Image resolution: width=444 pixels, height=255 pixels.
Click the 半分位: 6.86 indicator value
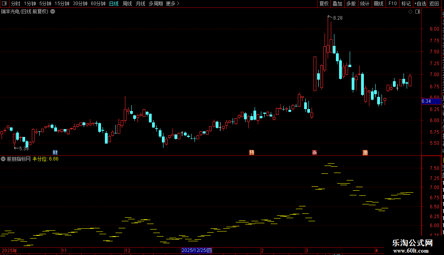[46, 159]
